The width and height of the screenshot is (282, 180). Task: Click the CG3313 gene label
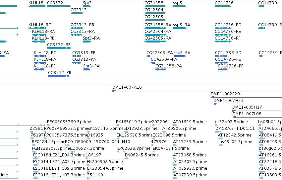[x=79, y=10]
